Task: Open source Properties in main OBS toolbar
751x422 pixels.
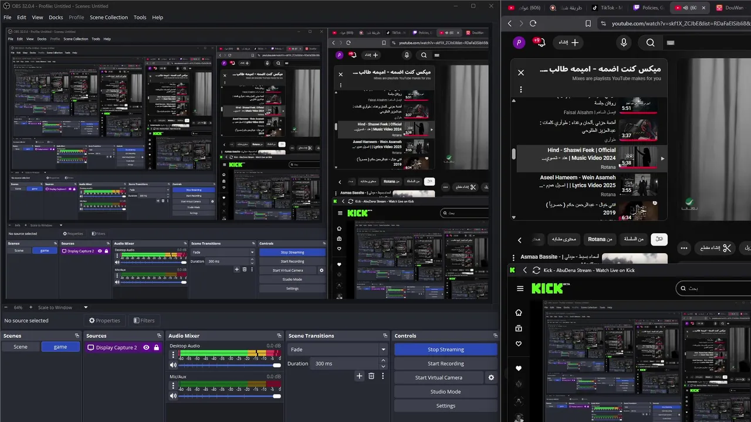Action: point(104,321)
